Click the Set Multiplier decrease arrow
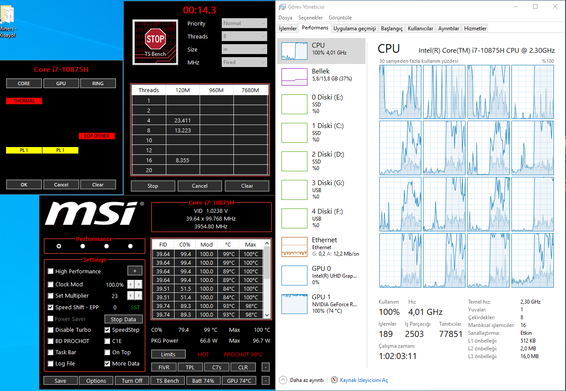 point(131,295)
